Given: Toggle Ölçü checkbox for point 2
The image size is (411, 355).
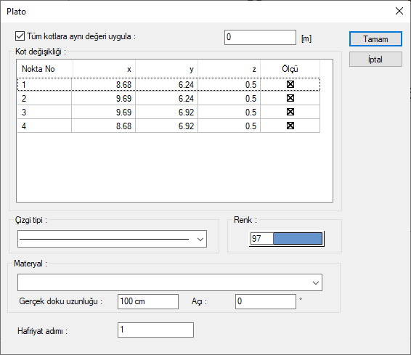Looking at the screenshot, I should pyautogui.click(x=290, y=98).
